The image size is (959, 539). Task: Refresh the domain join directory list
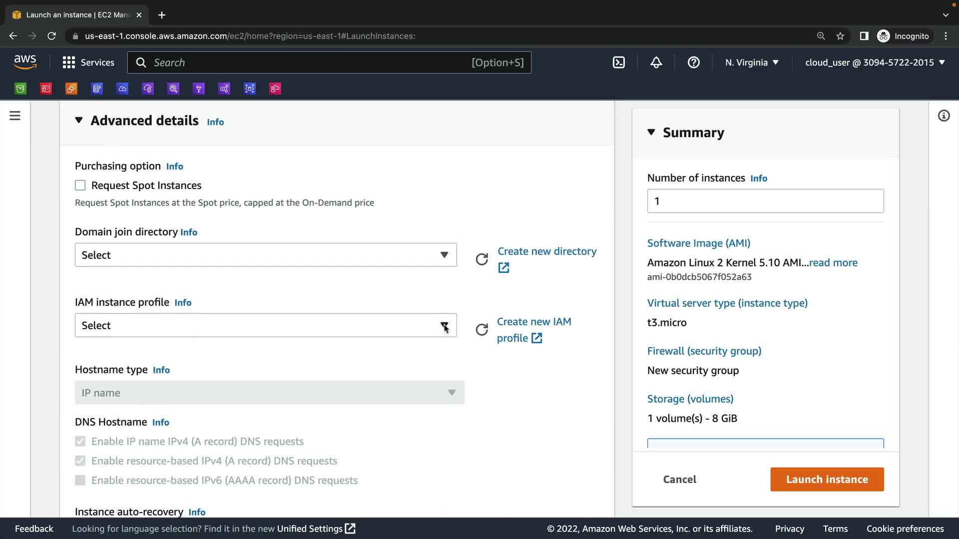pos(481,259)
